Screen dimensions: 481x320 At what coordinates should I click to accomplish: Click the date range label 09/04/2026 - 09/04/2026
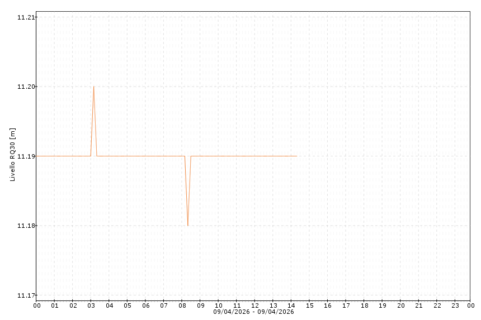(x=253, y=312)
